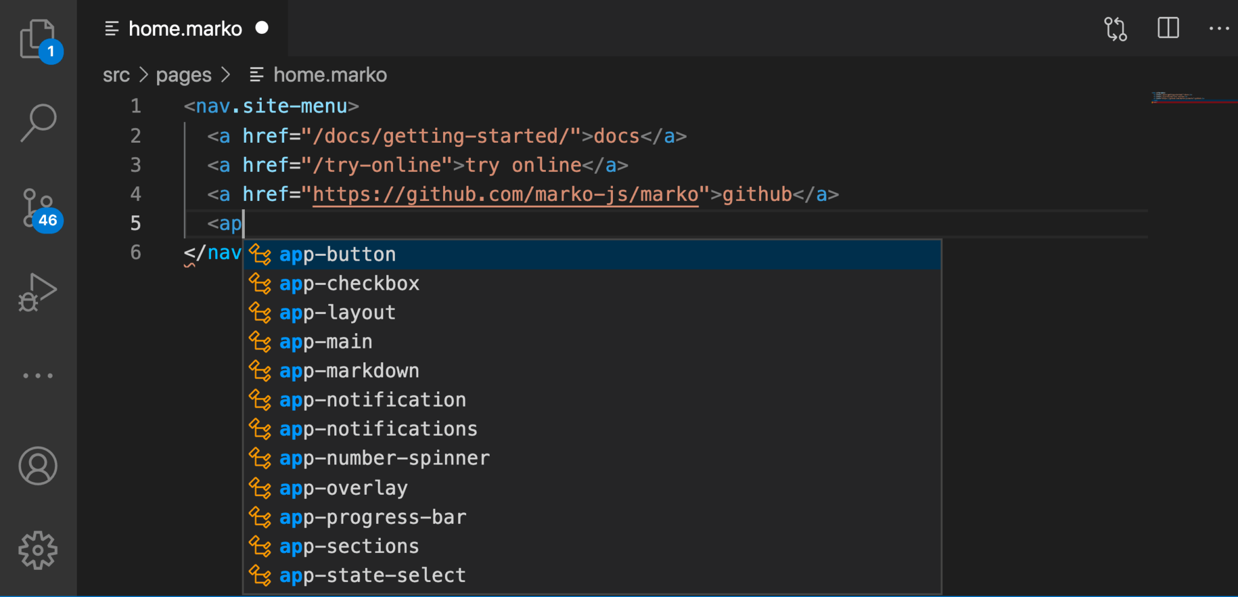
Task: Click line number 3 in the gutter
Action: point(135,165)
